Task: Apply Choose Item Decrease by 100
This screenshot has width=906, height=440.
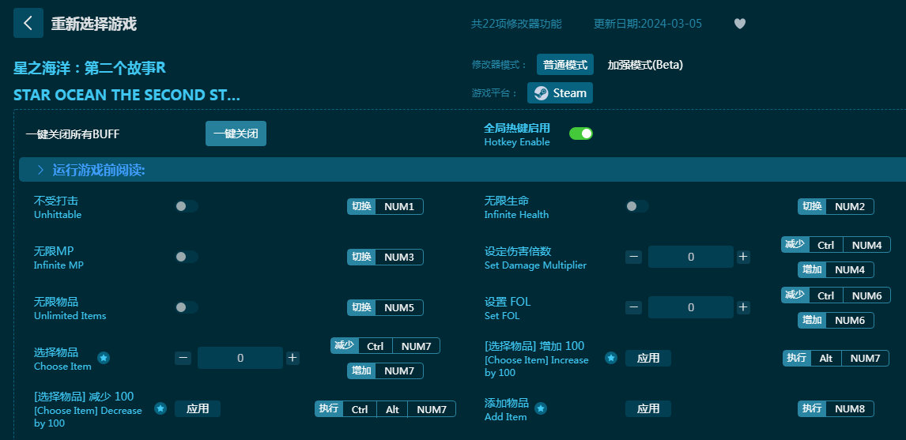Action: pos(198,409)
